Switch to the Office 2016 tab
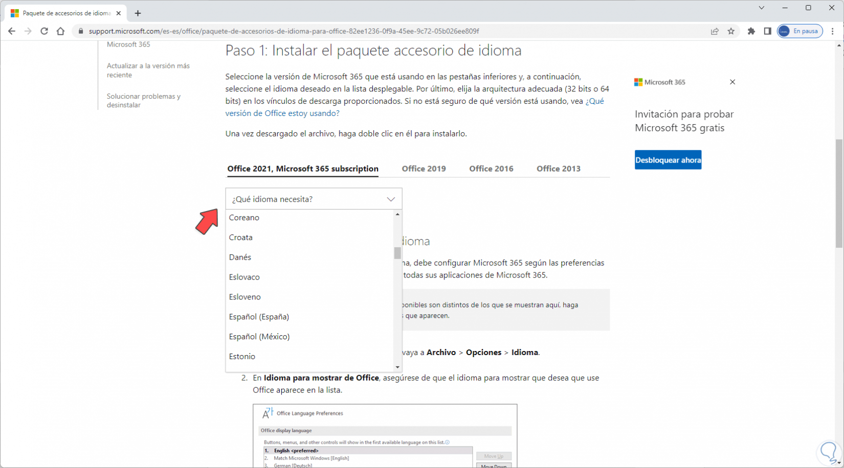The image size is (844, 468). click(x=491, y=169)
